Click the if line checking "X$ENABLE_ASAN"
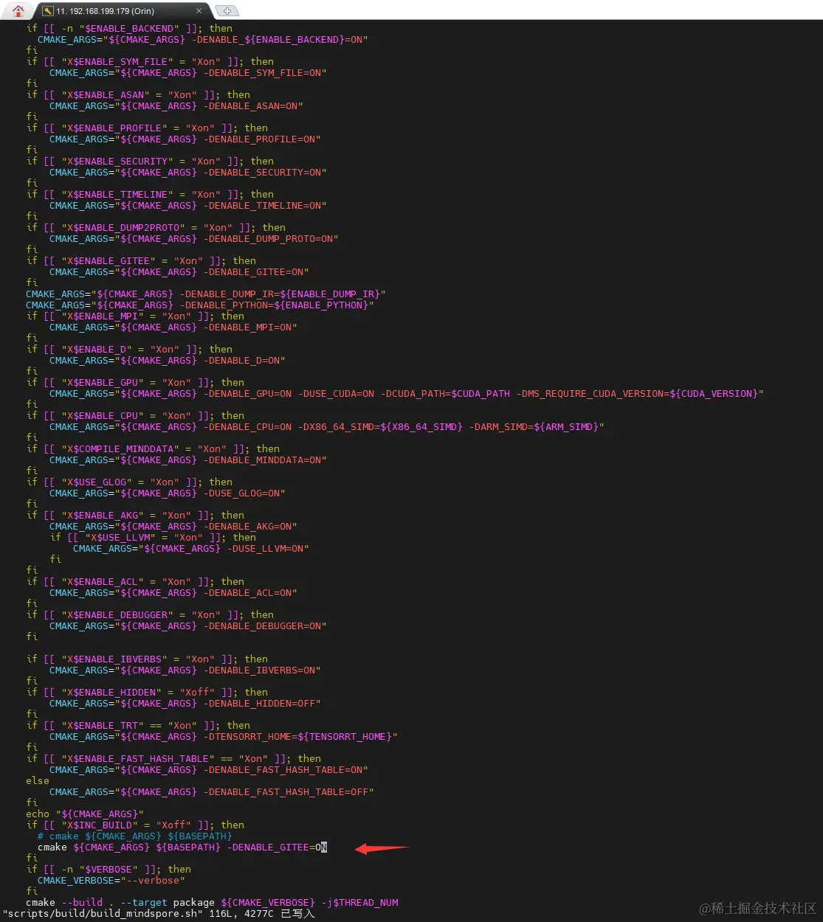Screen dimensions: 823x922 point(138,95)
